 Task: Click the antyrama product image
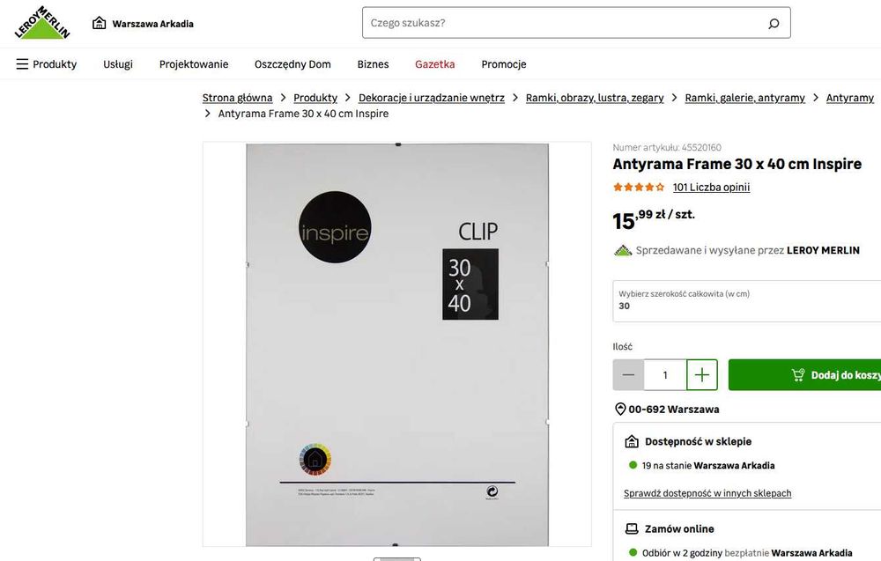(x=397, y=344)
